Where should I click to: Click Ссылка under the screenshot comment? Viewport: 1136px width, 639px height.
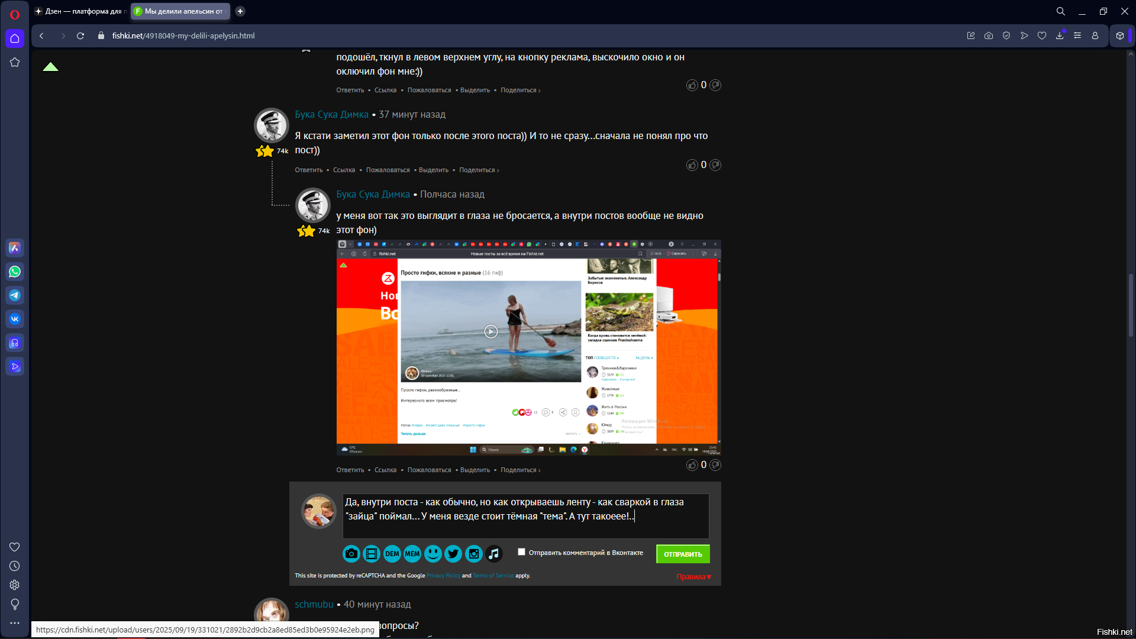click(385, 470)
